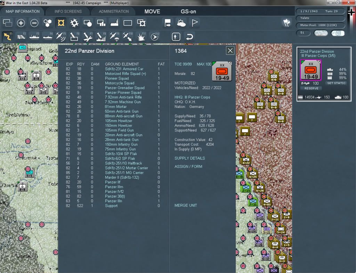Click the F12 end turn icon
Viewport: 356px width, 273px height.
(155, 36)
